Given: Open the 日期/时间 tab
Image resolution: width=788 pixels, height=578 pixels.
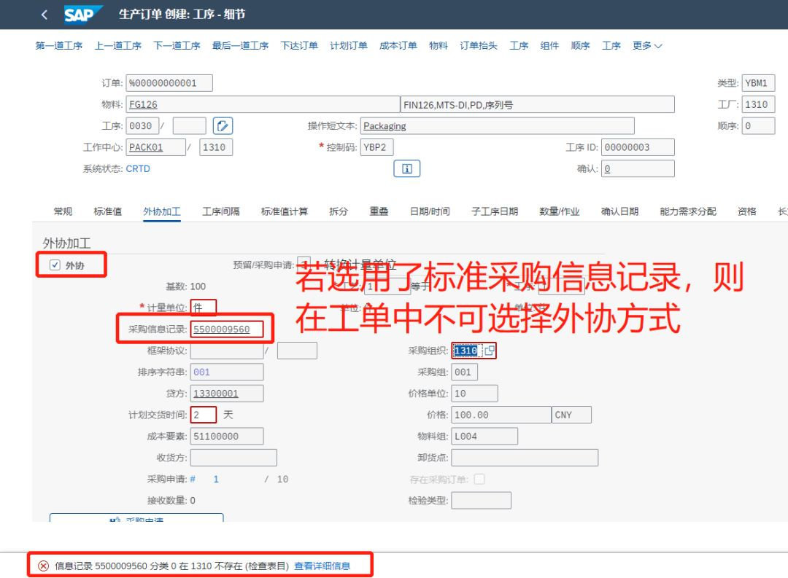Looking at the screenshot, I should click(x=430, y=211).
